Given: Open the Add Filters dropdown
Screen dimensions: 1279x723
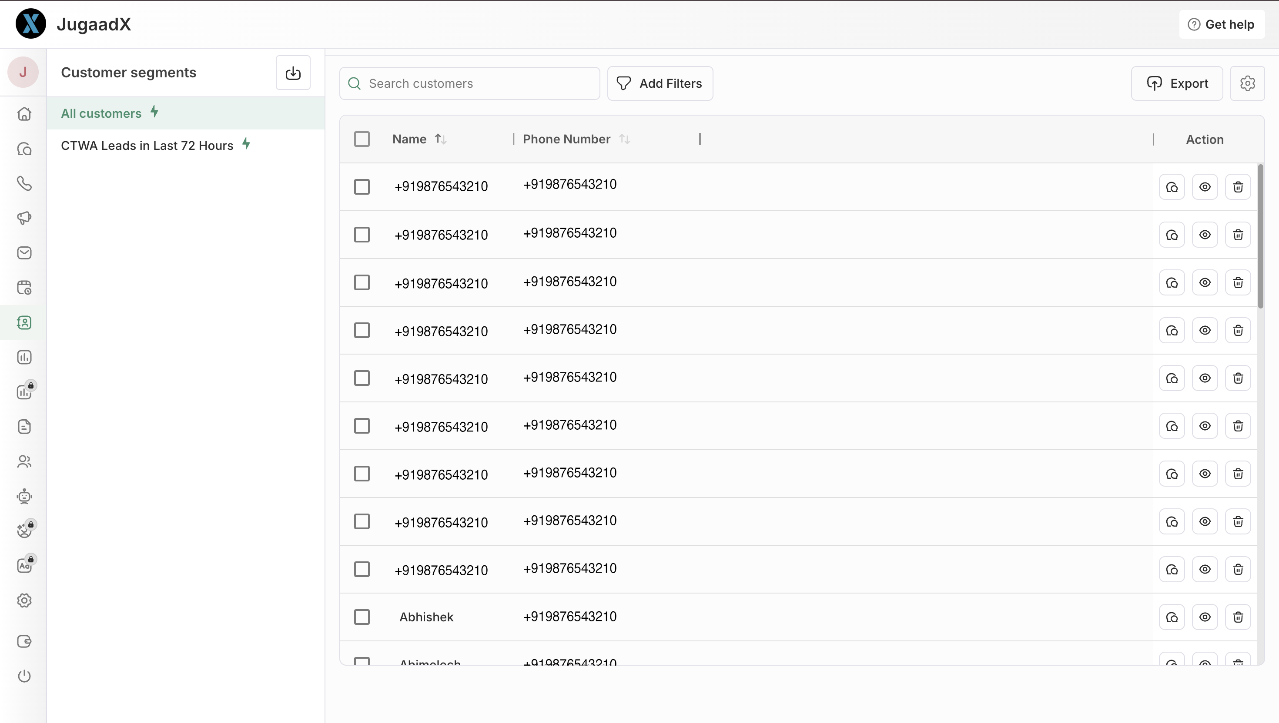Looking at the screenshot, I should point(660,83).
